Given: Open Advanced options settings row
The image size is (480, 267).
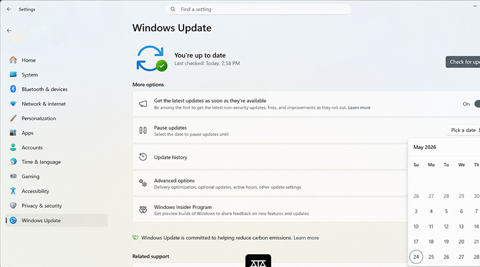Looking at the screenshot, I should (267, 184).
